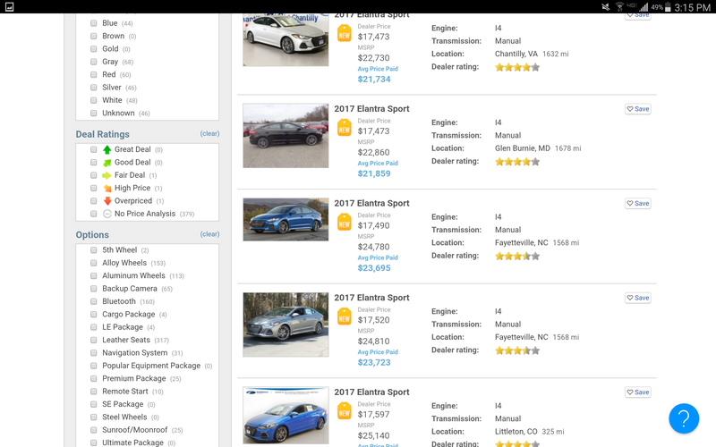Open the blue help question mark button
This screenshot has width=716, height=447.
click(x=684, y=418)
